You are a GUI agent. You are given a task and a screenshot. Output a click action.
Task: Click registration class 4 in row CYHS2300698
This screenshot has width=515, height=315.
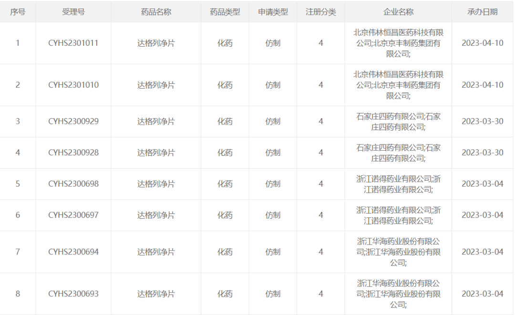[x=321, y=184]
